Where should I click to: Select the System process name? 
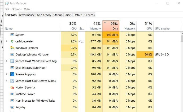click(20, 35)
